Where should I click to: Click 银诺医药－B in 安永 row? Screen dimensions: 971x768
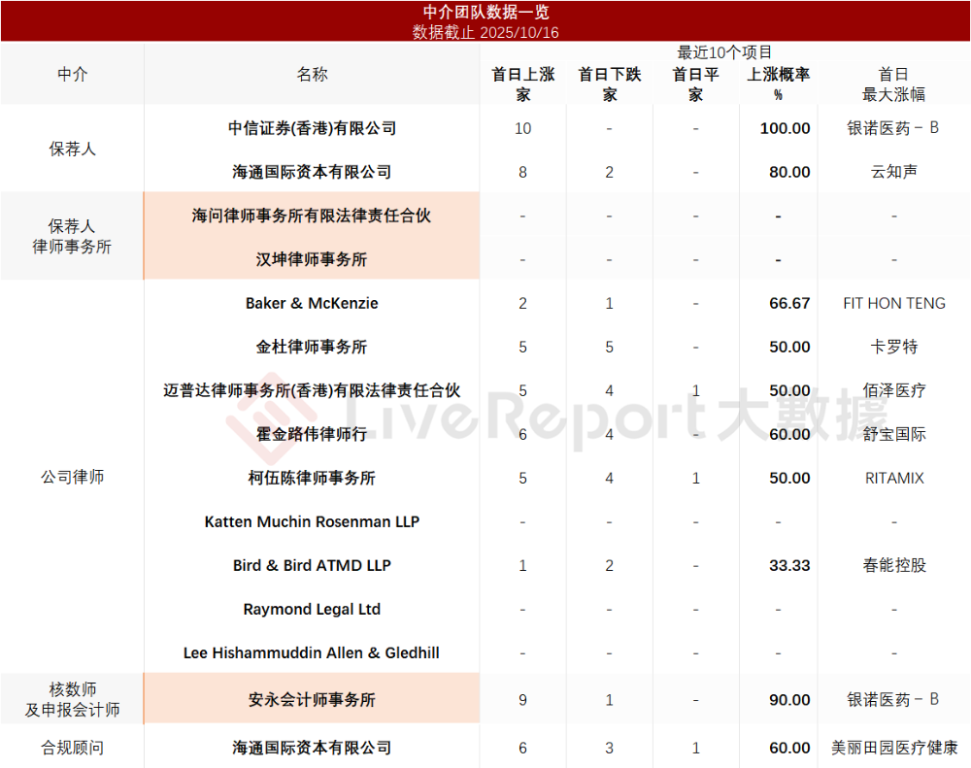click(x=893, y=699)
